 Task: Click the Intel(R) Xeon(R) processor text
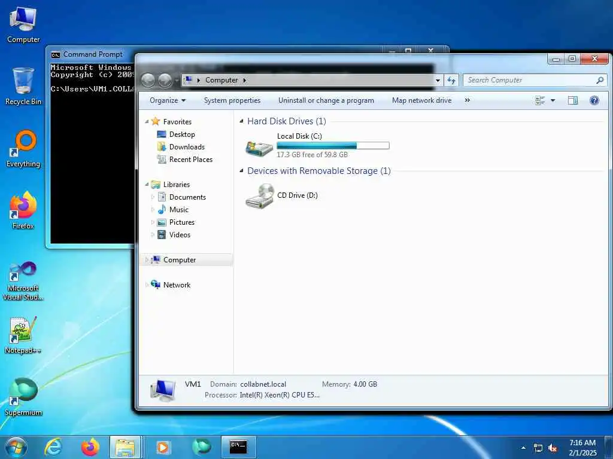click(280, 395)
